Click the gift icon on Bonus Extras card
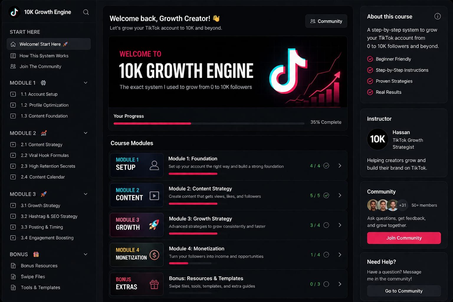The height and width of the screenshot is (302, 453). pyautogui.click(x=154, y=285)
